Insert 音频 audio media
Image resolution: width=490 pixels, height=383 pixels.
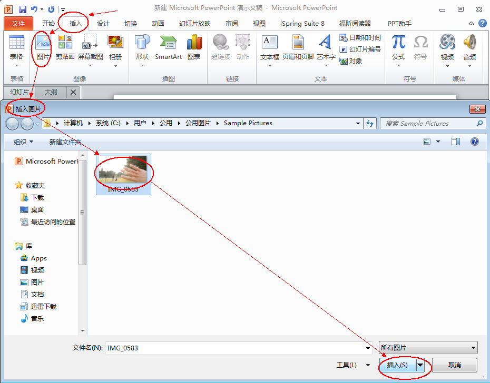tap(469, 51)
